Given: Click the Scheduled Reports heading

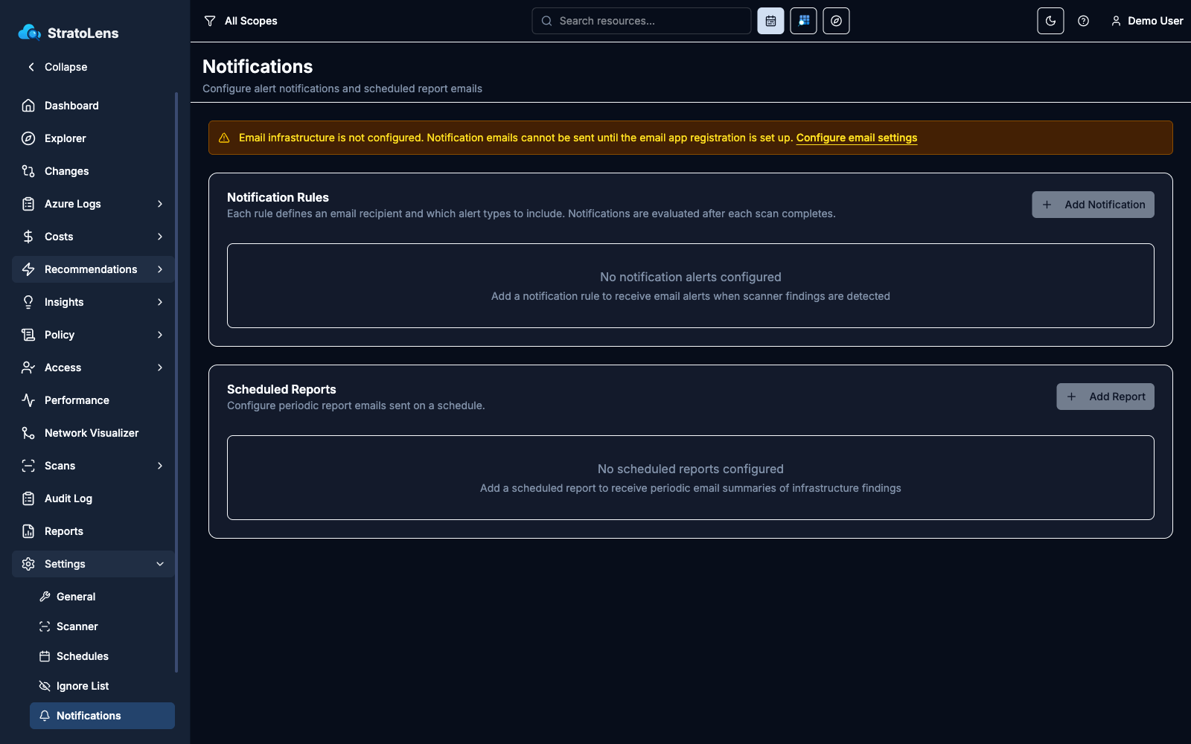Looking at the screenshot, I should [281, 389].
